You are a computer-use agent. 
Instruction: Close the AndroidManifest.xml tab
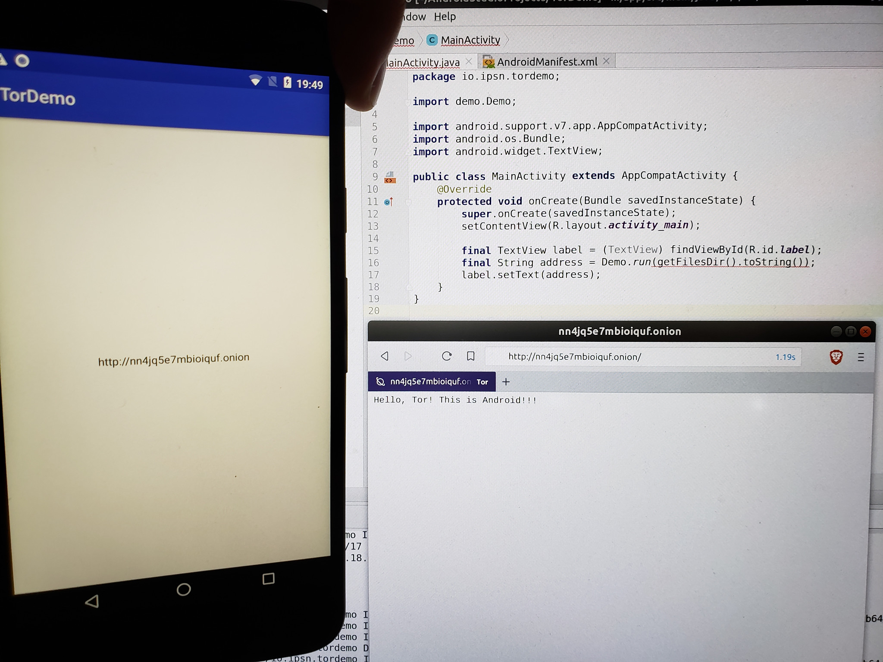(606, 61)
